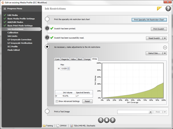Image resolution: width=173 pixels, height=129 pixels.
Task: Switch to the Cyan ink tab
Action: pyautogui.click(x=57, y=59)
